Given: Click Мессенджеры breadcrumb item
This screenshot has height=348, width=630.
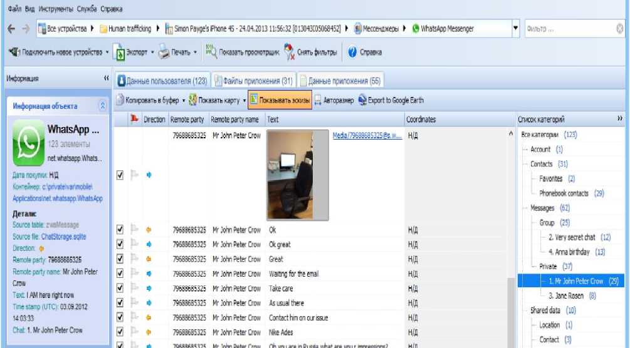Looking at the screenshot, I should pos(376,29).
